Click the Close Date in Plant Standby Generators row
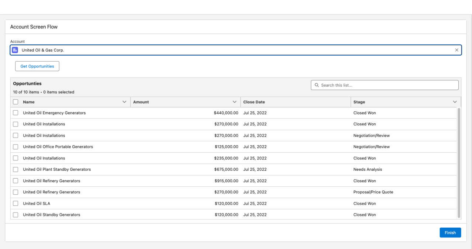The image size is (472, 249). (255, 169)
